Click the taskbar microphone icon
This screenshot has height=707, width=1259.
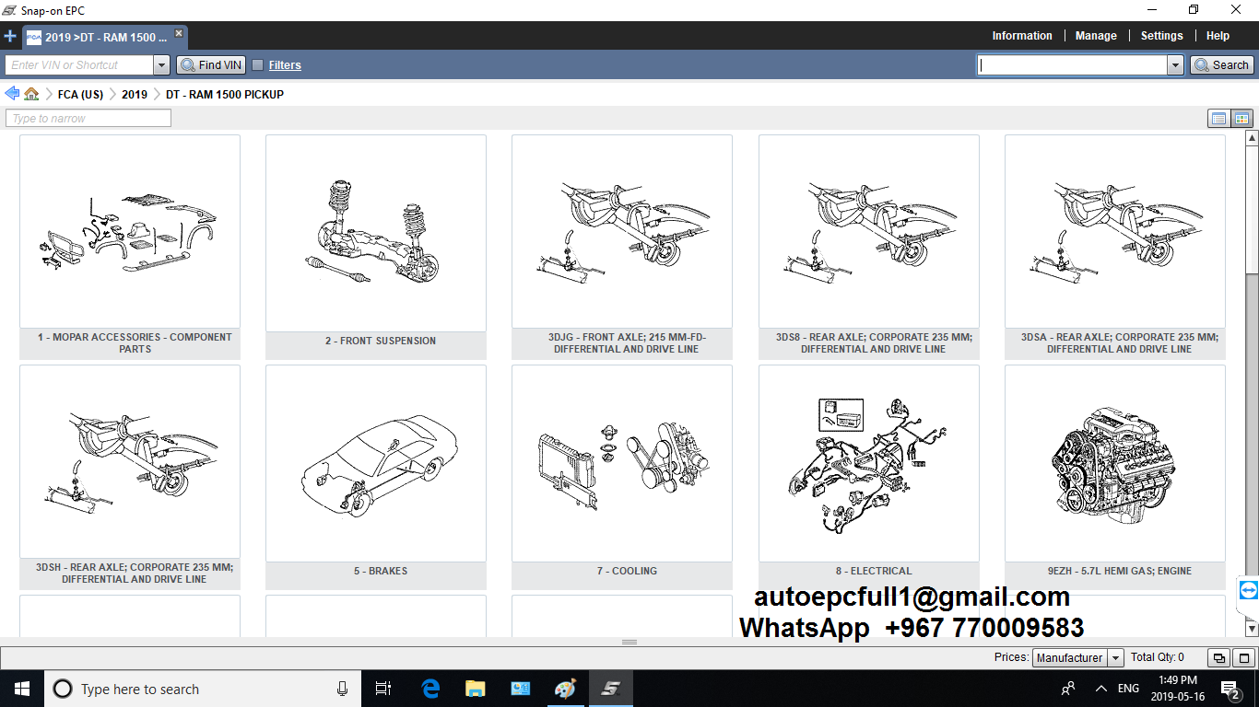pyautogui.click(x=343, y=689)
